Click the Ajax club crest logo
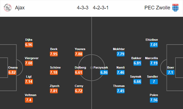The height and width of the screenshot is (109, 183). [7, 7]
